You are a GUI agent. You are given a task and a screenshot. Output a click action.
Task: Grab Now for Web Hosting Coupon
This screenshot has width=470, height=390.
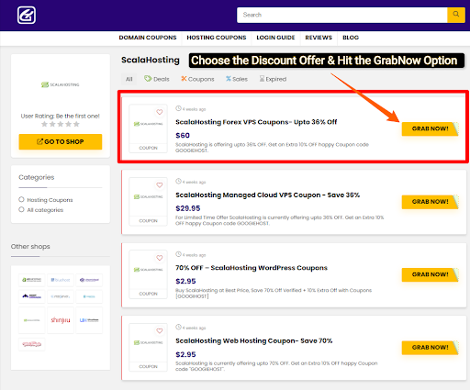tap(431, 348)
